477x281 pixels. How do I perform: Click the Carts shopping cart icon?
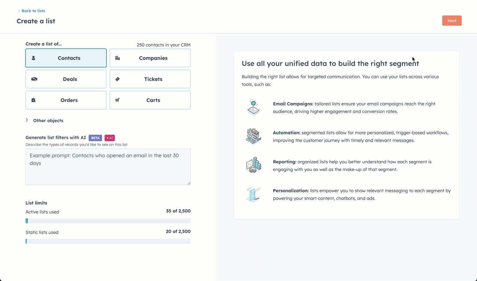117,100
